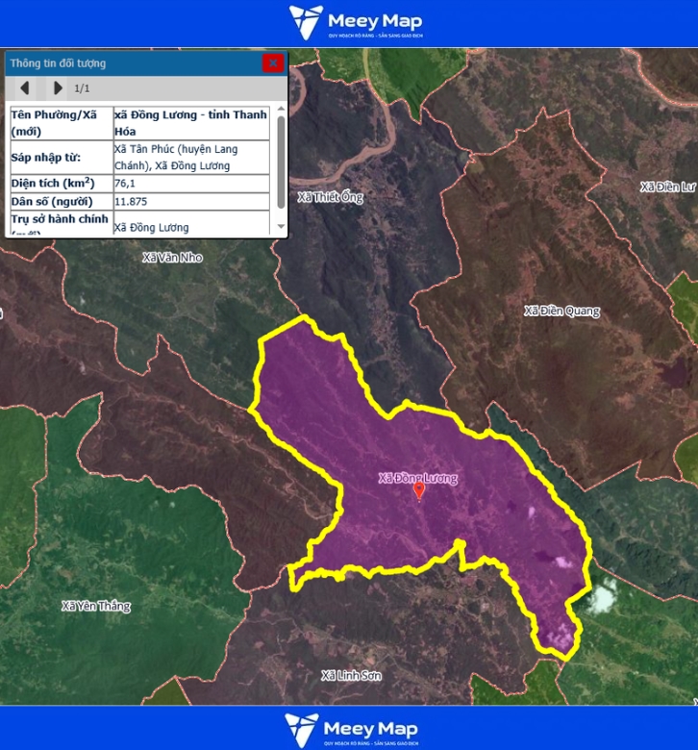
Task: Click the Xã Đồng Lương label on map
Action: click(418, 478)
